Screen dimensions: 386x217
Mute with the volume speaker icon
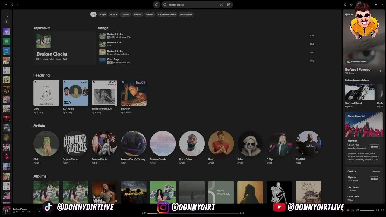click(x=358, y=210)
